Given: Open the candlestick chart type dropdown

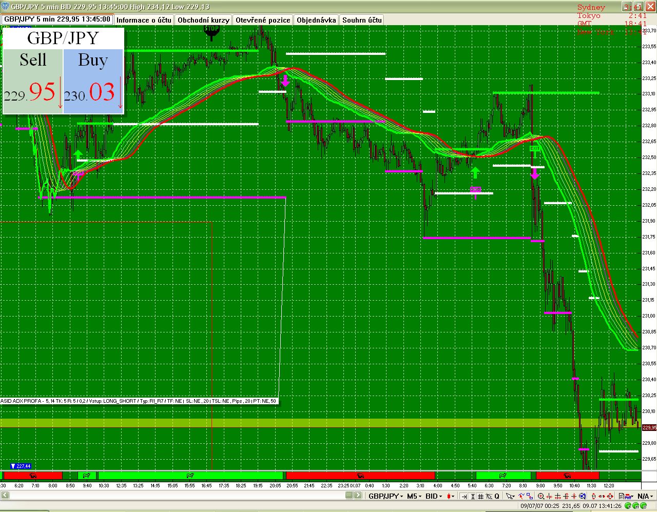Looking at the screenshot, I should (x=450, y=496).
